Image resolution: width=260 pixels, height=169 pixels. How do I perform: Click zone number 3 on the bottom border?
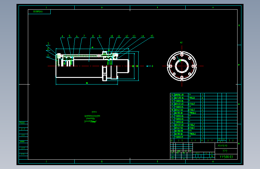[x=157, y=161]
